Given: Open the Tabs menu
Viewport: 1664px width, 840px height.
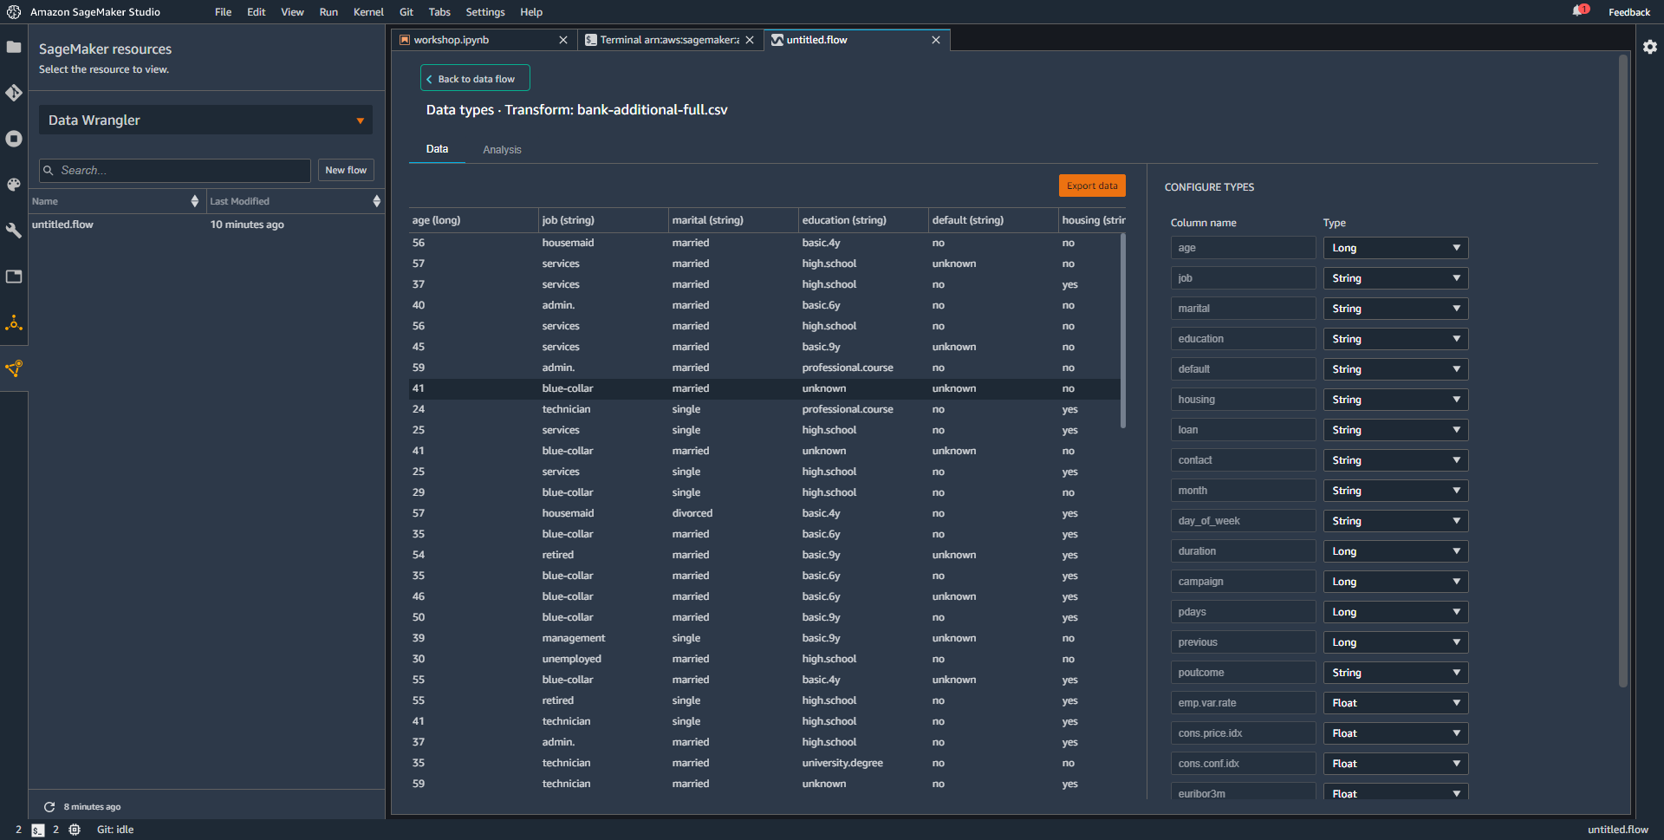Looking at the screenshot, I should pyautogui.click(x=439, y=12).
